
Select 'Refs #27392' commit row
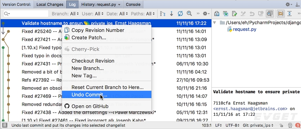[106, 80]
